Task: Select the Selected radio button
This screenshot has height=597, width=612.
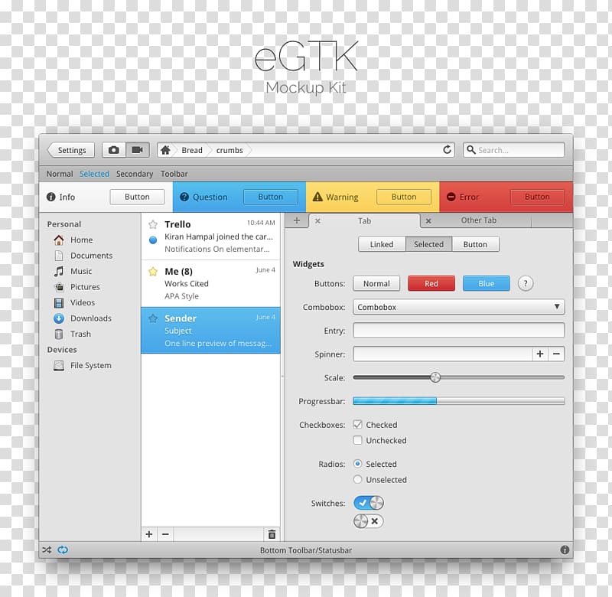Action: coord(357,464)
